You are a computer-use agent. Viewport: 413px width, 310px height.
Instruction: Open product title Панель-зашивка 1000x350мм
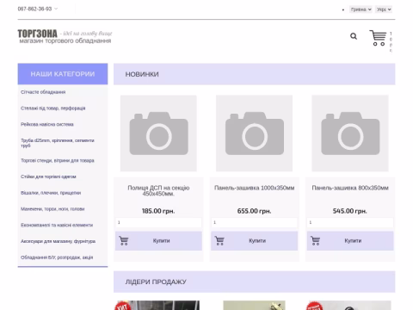tap(255, 188)
